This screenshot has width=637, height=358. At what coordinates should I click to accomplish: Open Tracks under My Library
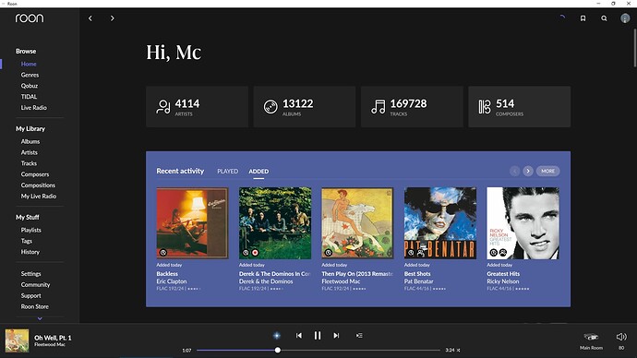[x=29, y=163]
